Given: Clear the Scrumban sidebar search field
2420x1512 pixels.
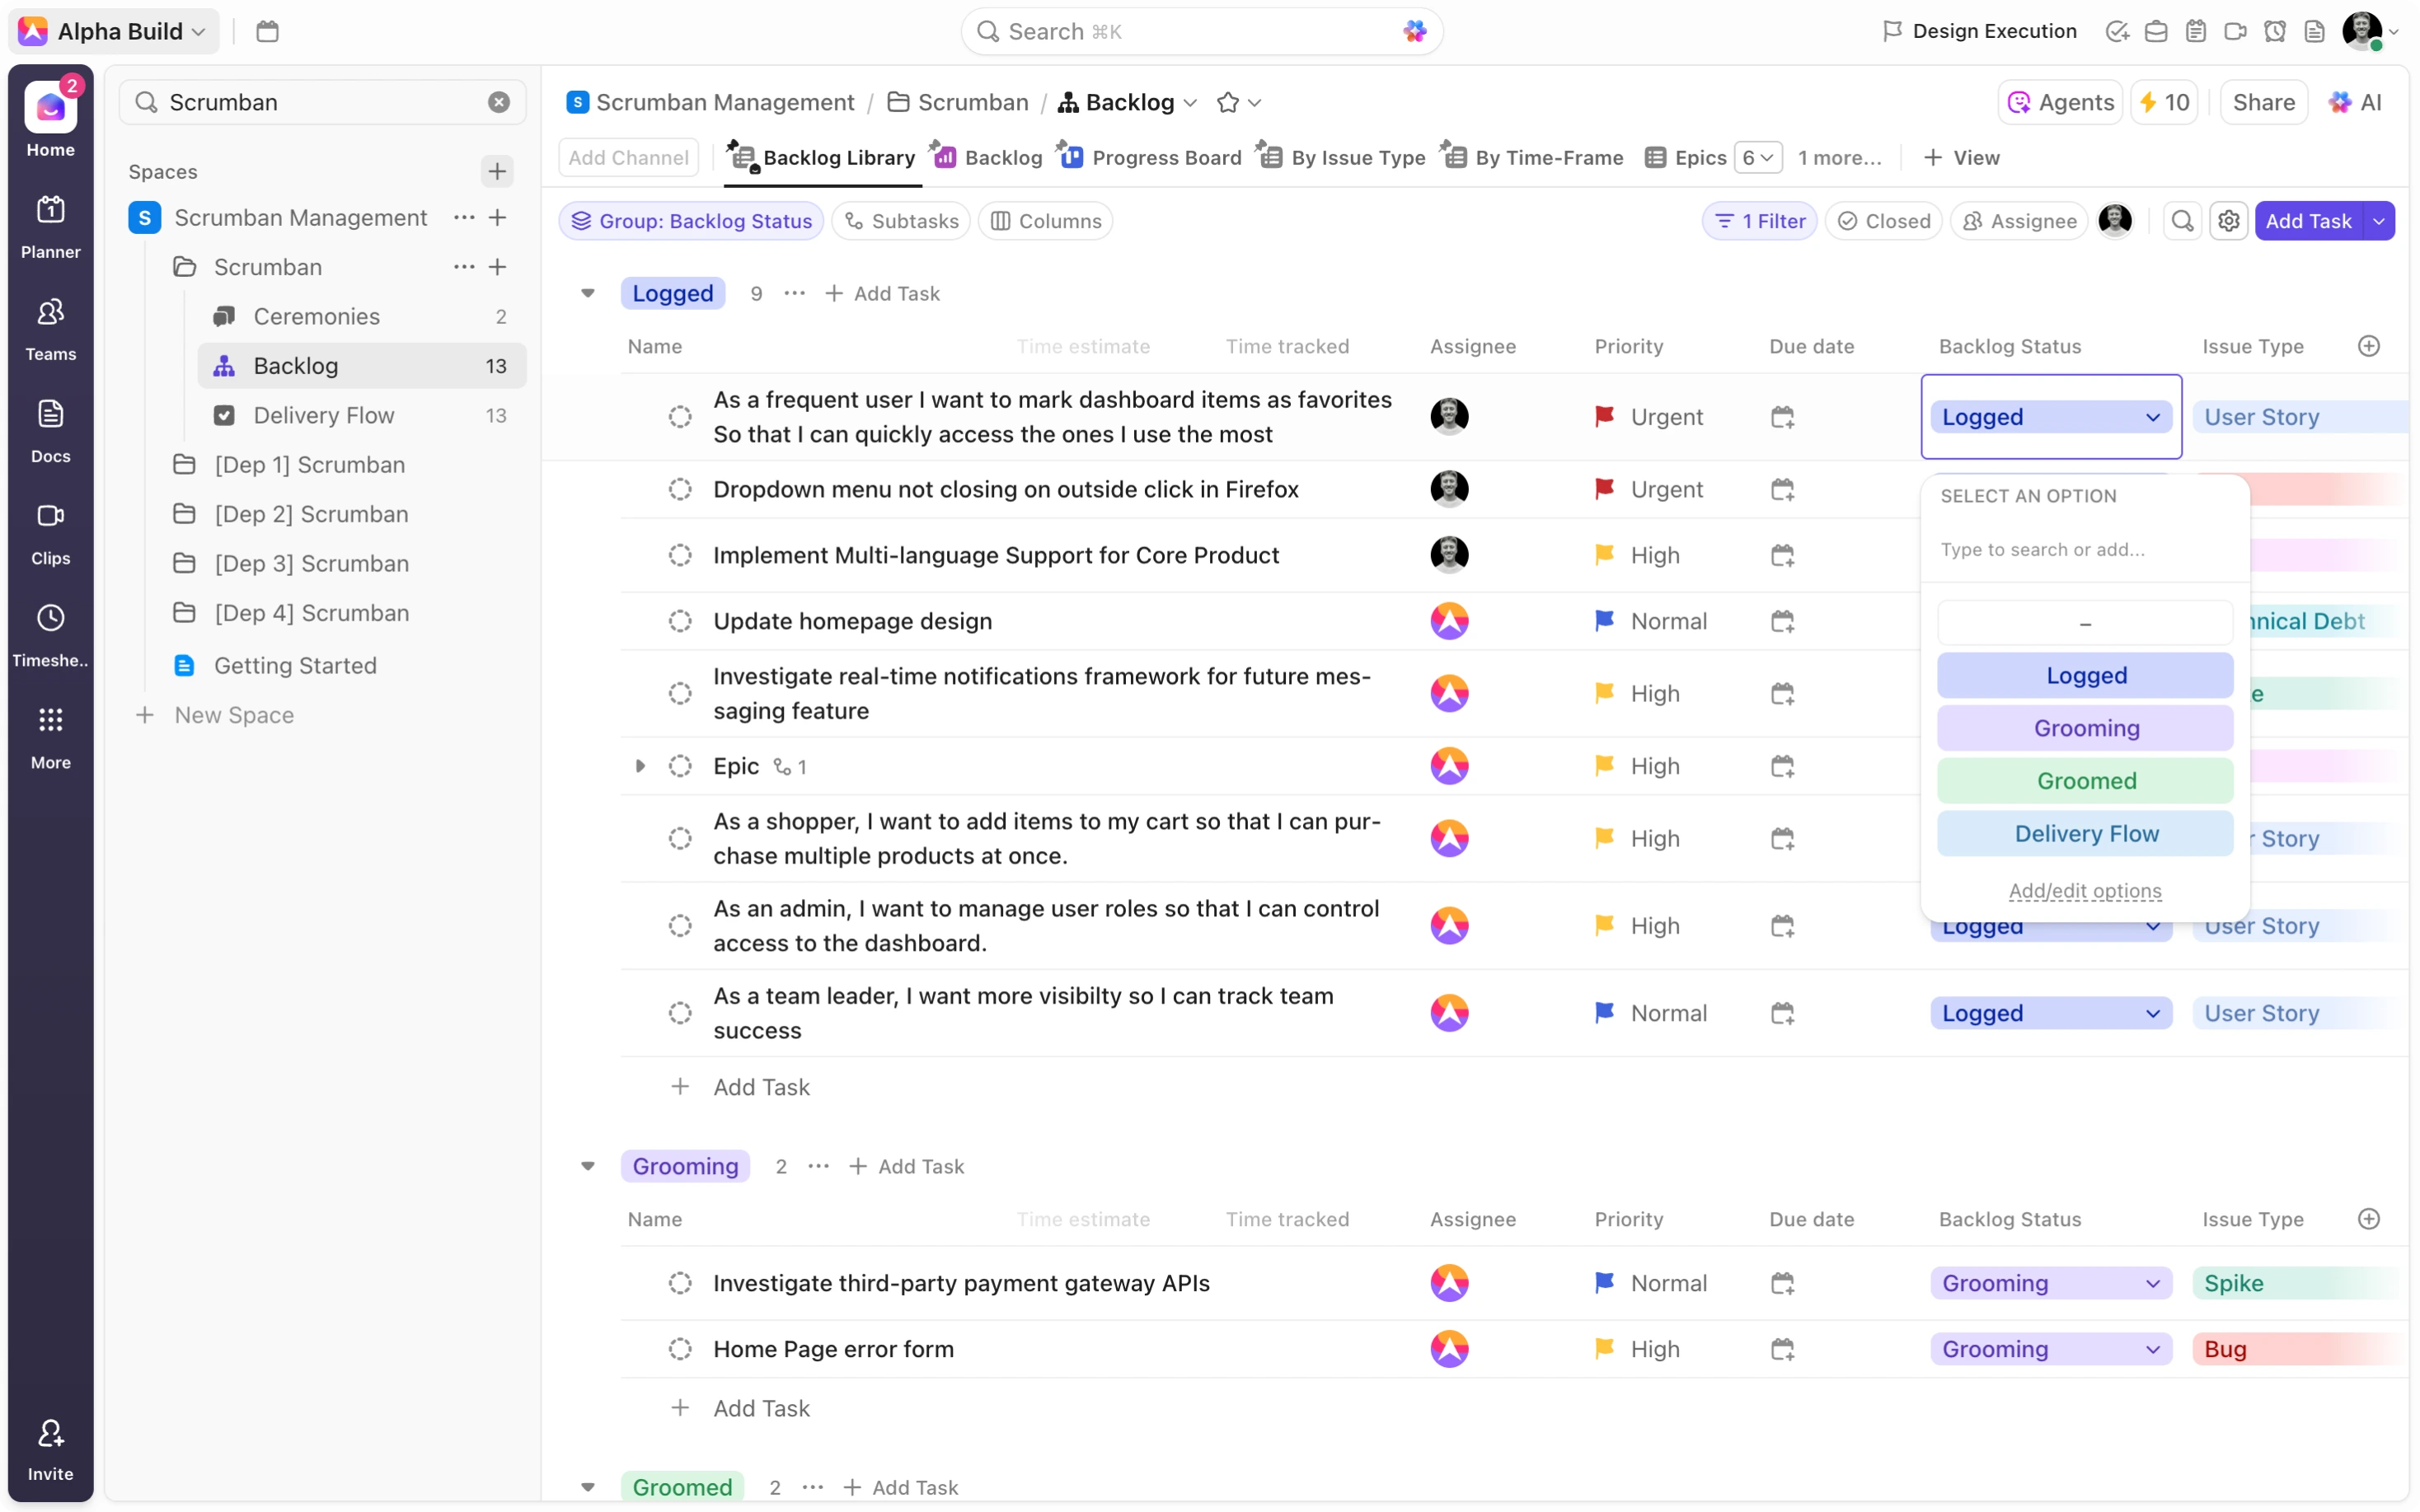Looking at the screenshot, I should pos(498,101).
